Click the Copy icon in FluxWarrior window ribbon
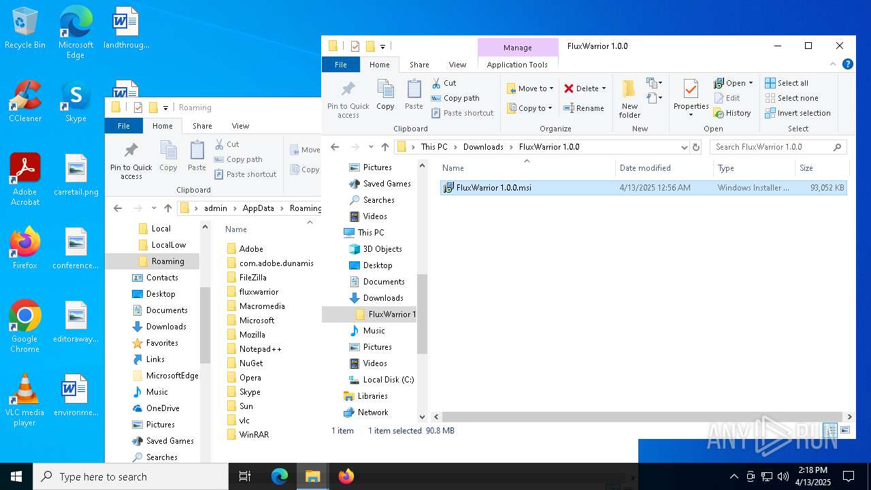 [x=385, y=95]
